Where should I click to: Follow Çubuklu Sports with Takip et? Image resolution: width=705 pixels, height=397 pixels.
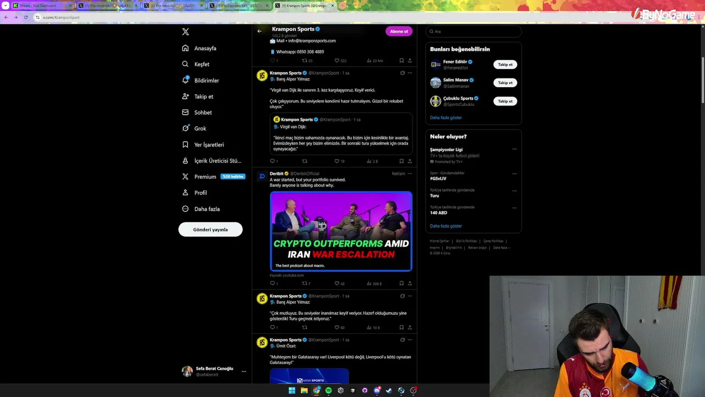(x=505, y=101)
